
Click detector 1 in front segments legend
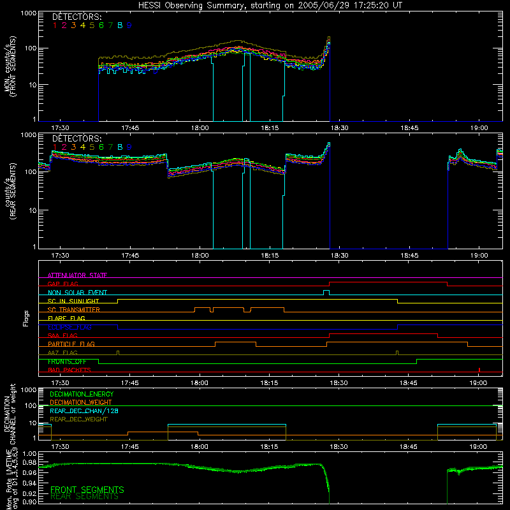55,25
